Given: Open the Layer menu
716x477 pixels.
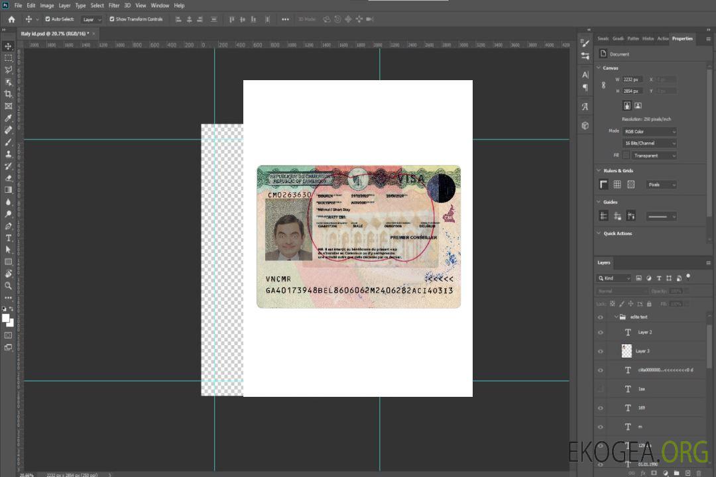Looking at the screenshot, I should [64, 5].
